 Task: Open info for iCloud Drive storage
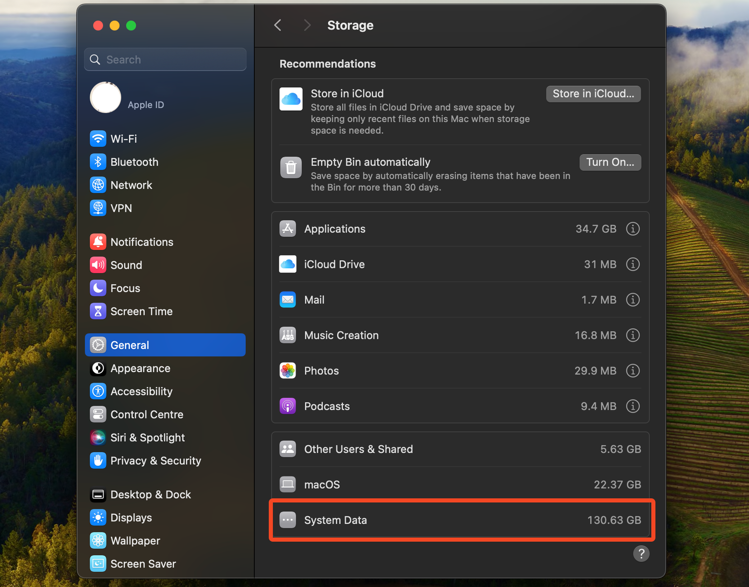632,264
